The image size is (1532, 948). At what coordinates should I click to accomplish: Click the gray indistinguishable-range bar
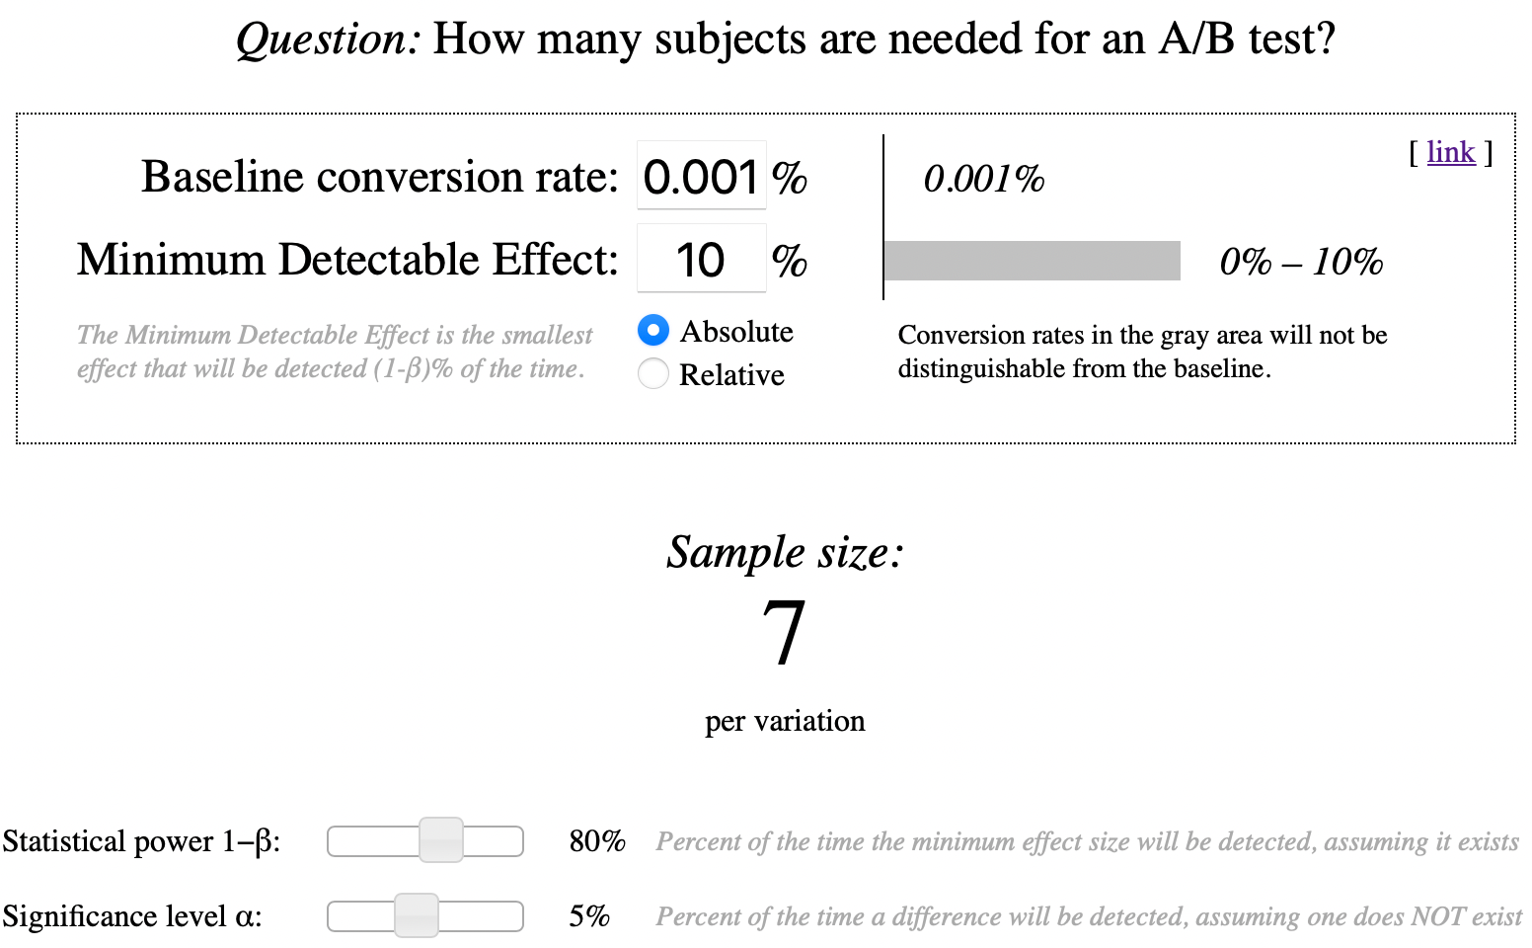pyautogui.click(x=1032, y=261)
